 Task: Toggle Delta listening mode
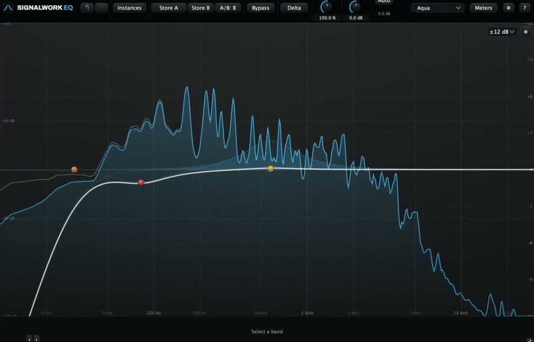[x=294, y=8]
